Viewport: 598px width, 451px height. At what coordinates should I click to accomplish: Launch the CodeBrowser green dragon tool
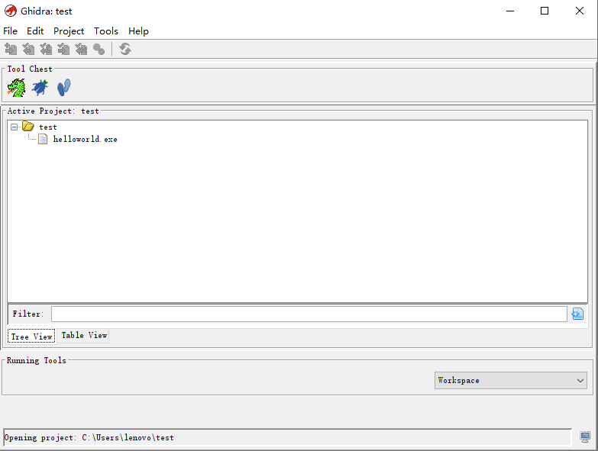tap(16, 87)
